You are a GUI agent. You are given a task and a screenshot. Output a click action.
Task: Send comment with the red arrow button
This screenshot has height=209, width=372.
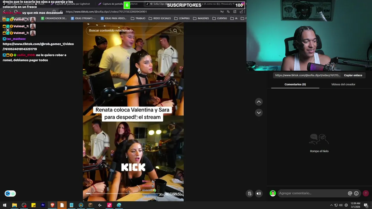coord(366,193)
